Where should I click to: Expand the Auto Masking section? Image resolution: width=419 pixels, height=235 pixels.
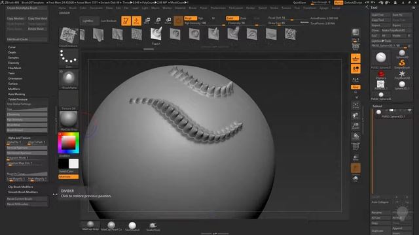point(16,94)
